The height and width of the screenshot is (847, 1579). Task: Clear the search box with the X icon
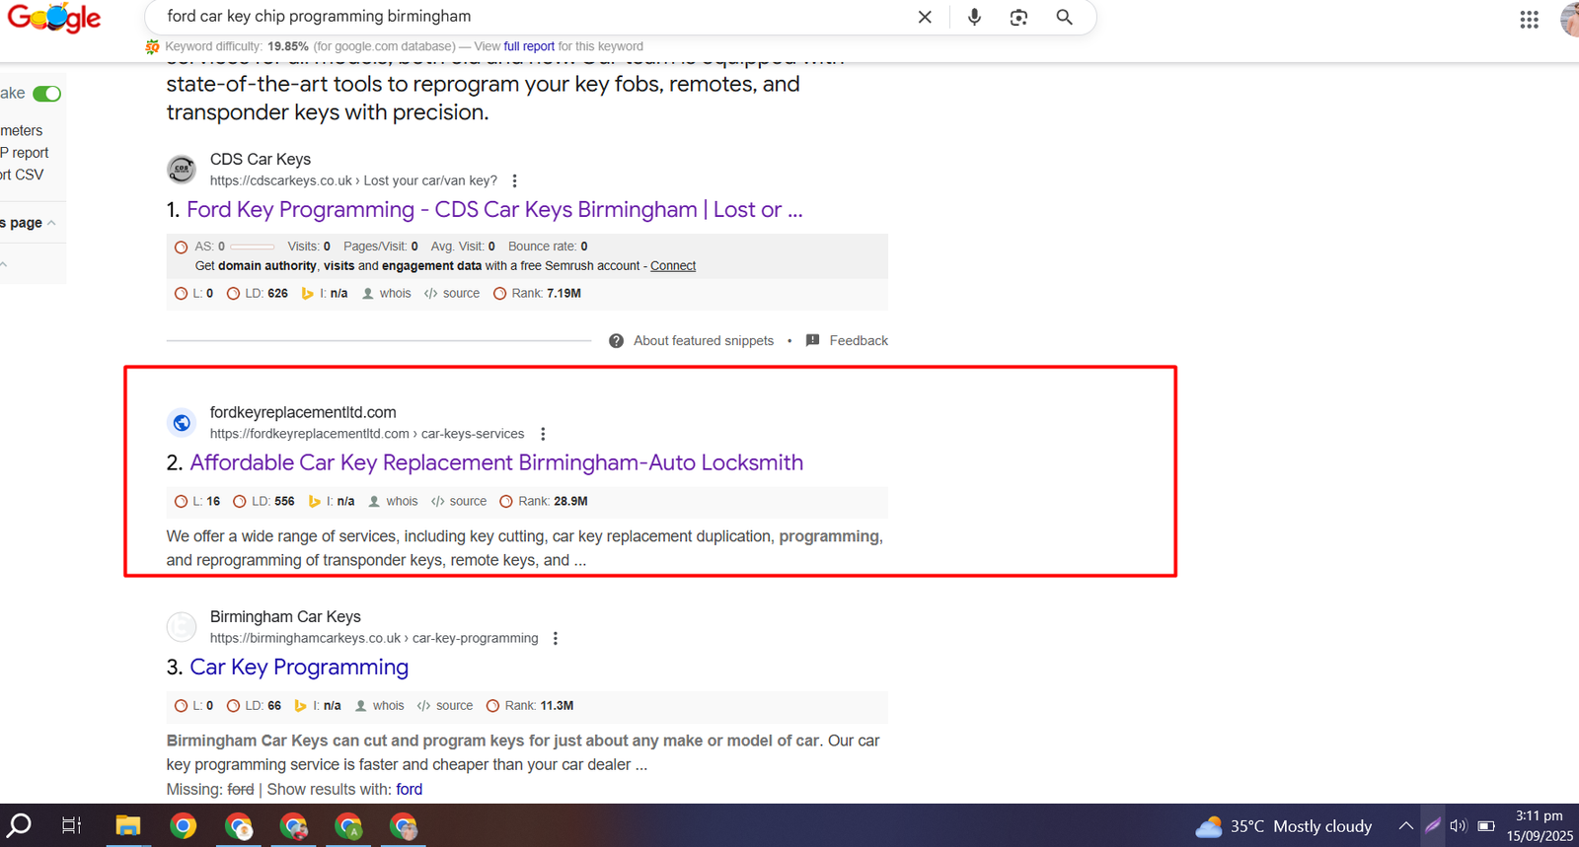coord(925,17)
